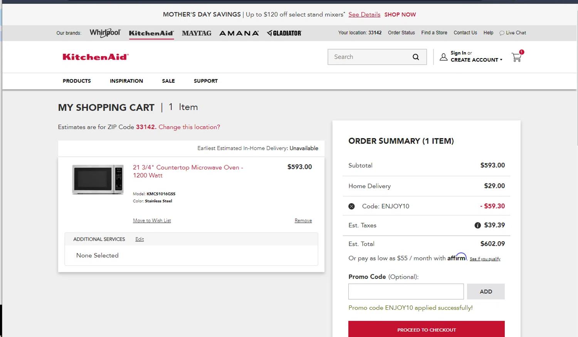The image size is (578, 337).
Task: Click Your location 33142
Action: coord(360,33)
